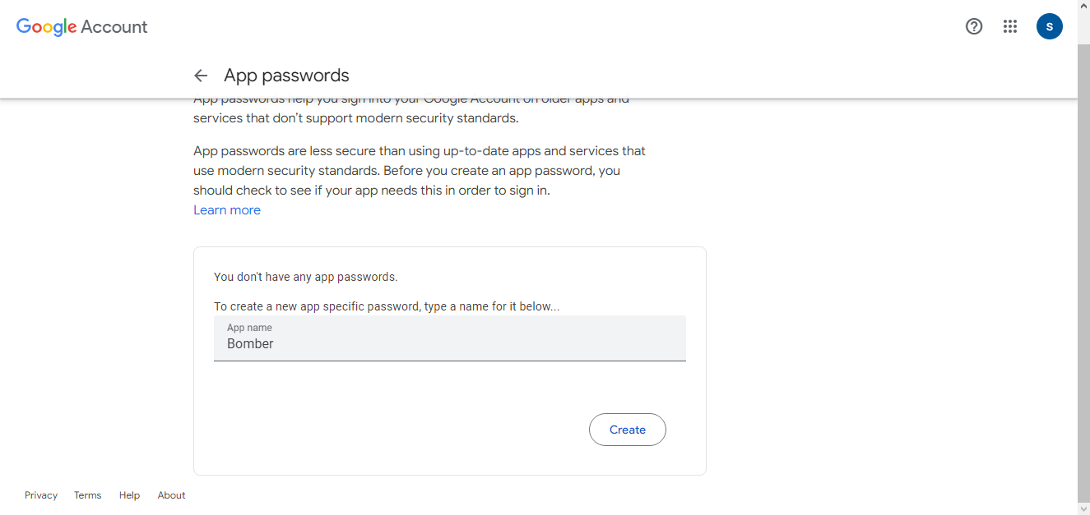
Task: Open the Help question mark icon
Action: point(974,26)
